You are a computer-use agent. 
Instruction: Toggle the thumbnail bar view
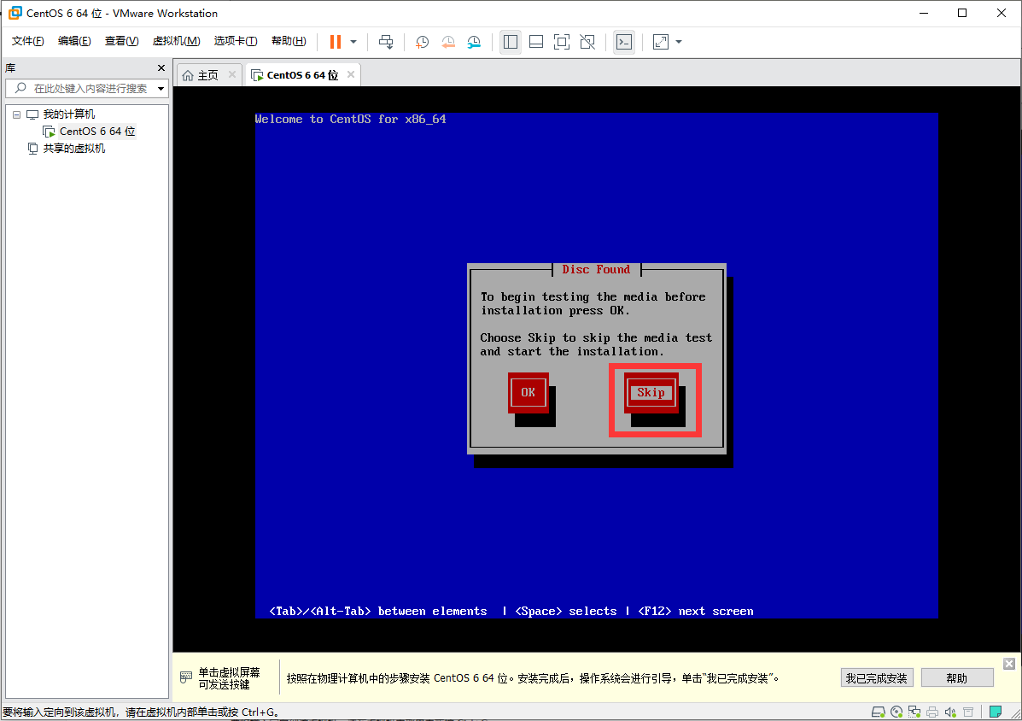[x=536, y=42]
